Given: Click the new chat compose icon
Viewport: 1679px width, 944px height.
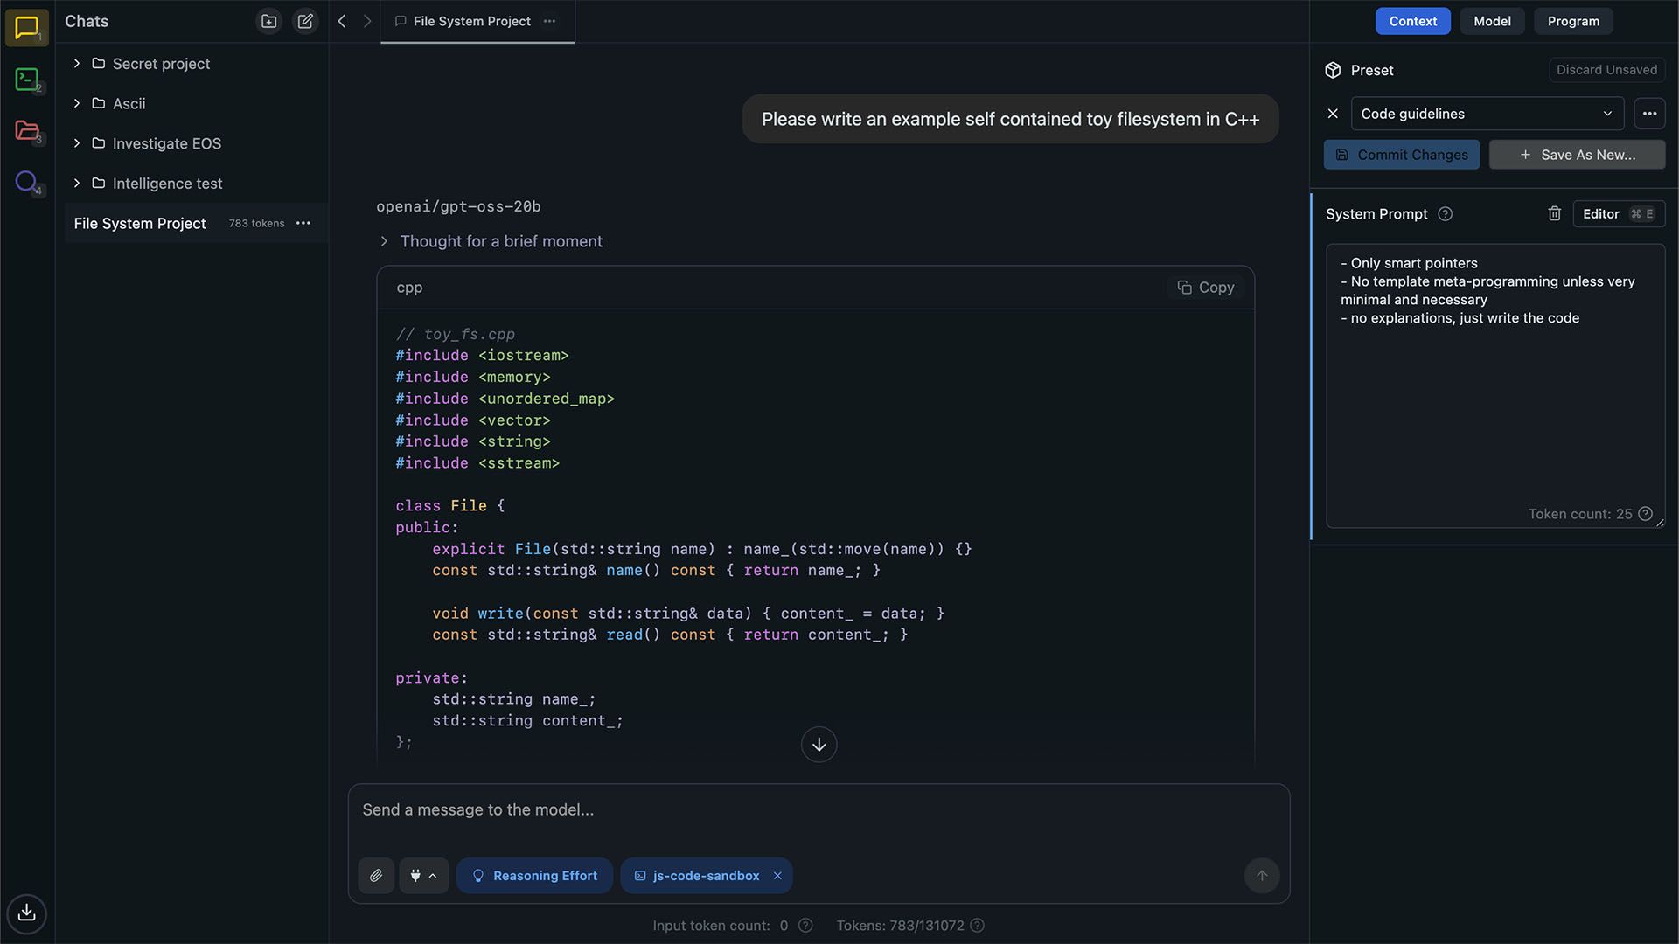Looking at the screenshot, I should [x=304, y=21].
